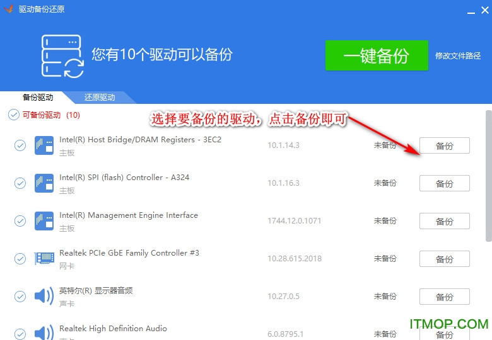The image size is (492, 340).
Task: Switch to the 备份驱动 tab
Action: pos(38,98)
